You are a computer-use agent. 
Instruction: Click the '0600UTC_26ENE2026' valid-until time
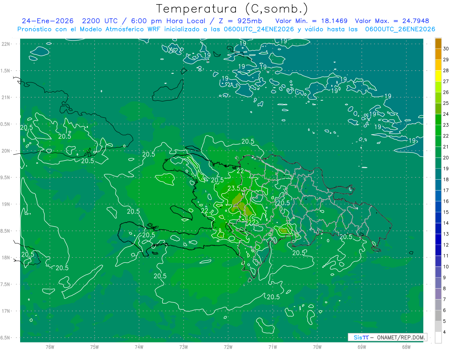click(x=400, y=29)
